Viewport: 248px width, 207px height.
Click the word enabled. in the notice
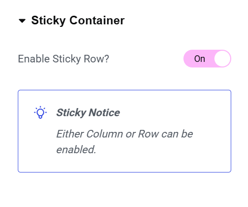[x=76, y=150]
